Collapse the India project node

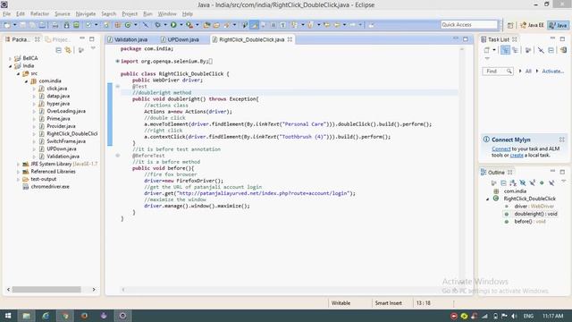(10, 66)
